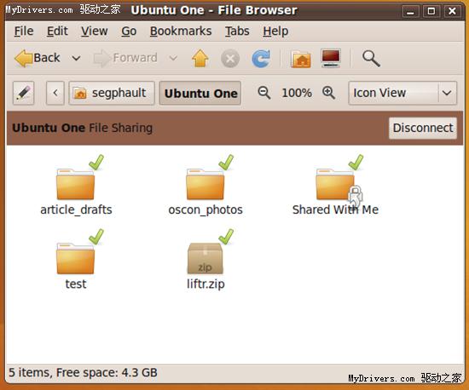Open the View menu
This screenshot has width=469, height=390.
[x=94, y=31]
